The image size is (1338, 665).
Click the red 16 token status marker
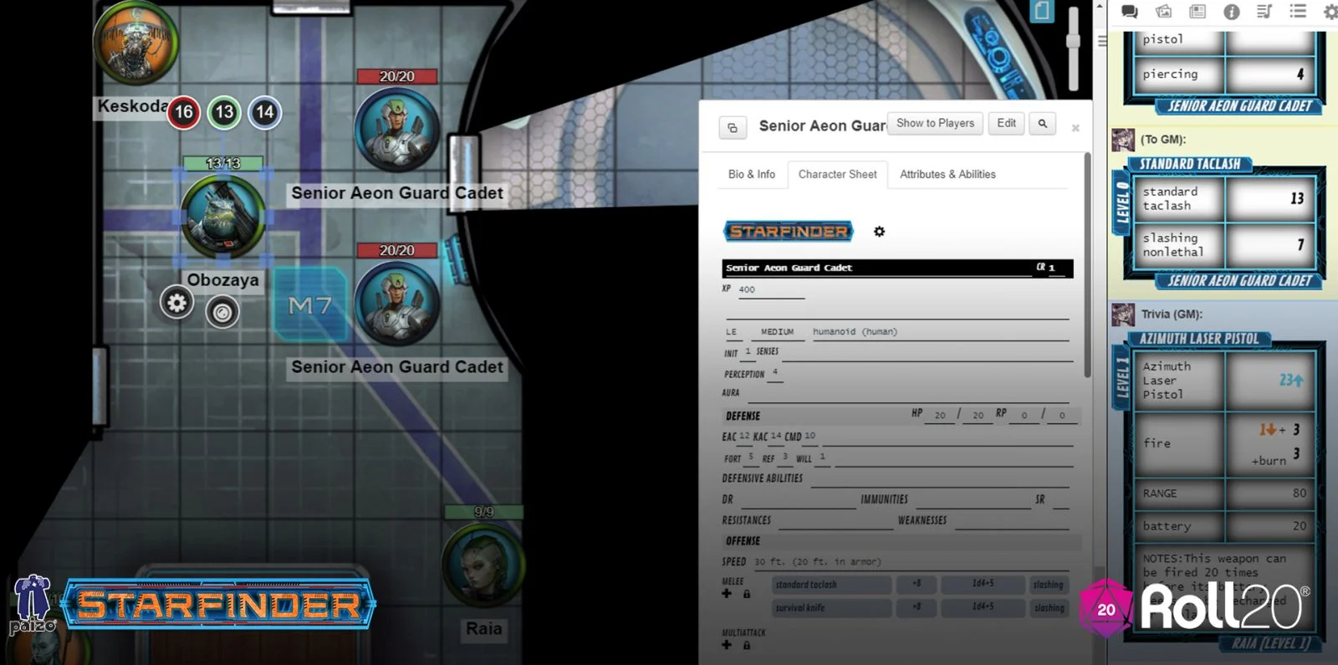tap(183, 112)
